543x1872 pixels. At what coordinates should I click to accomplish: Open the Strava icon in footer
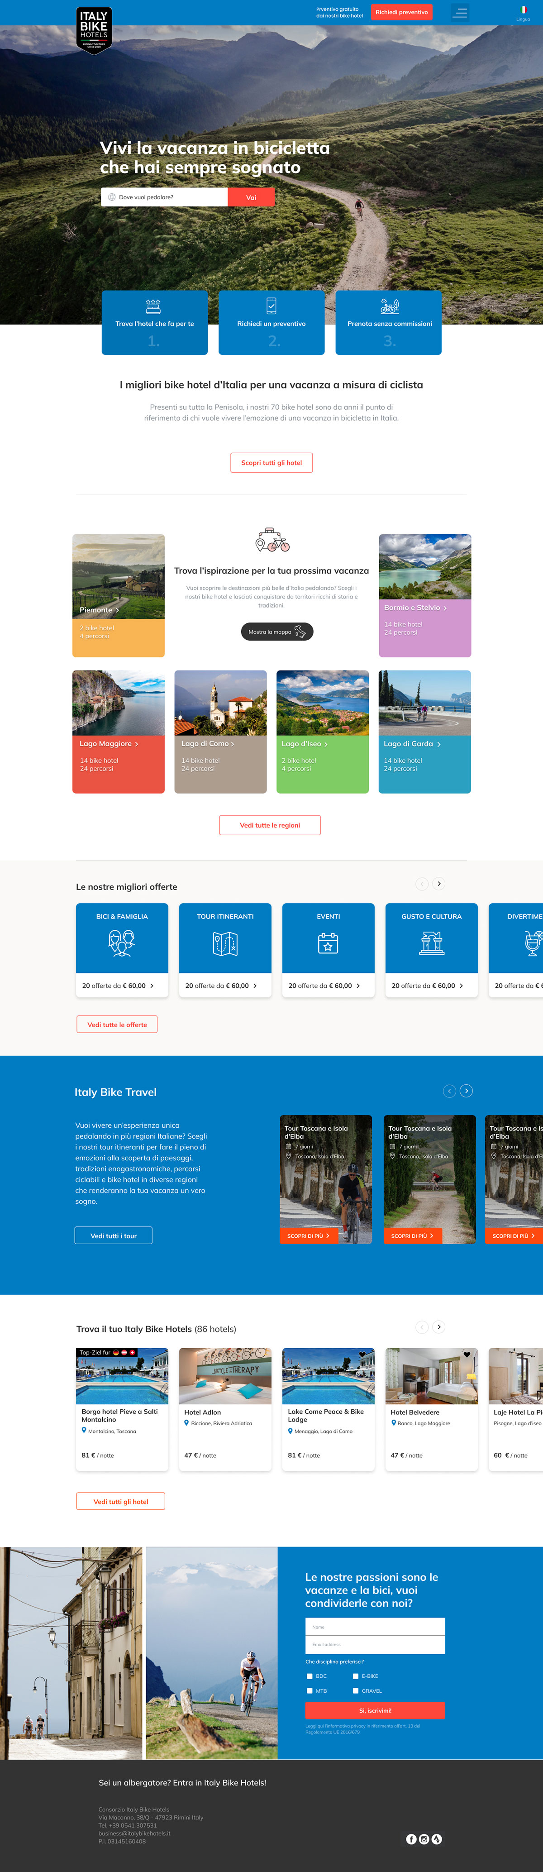pyautogui.click(x=436, y=1838)
